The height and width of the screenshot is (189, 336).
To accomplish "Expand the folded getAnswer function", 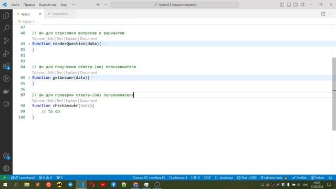I will click(x=29, y=78).
